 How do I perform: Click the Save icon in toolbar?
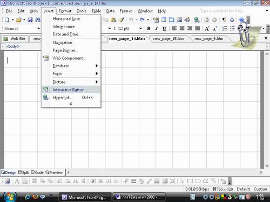pos(30,19)
